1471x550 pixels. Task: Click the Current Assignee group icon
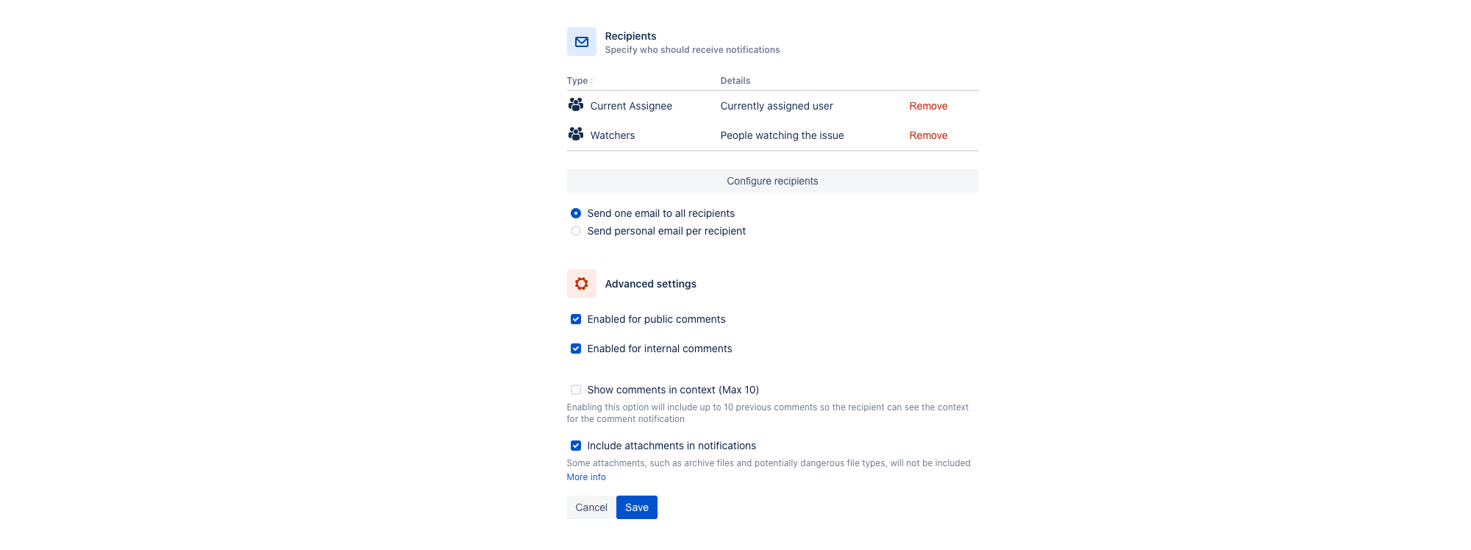point(576,105)
